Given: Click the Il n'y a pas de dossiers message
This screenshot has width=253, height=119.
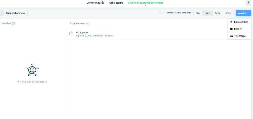Looking at the screenshot, I should coord(32,82).
